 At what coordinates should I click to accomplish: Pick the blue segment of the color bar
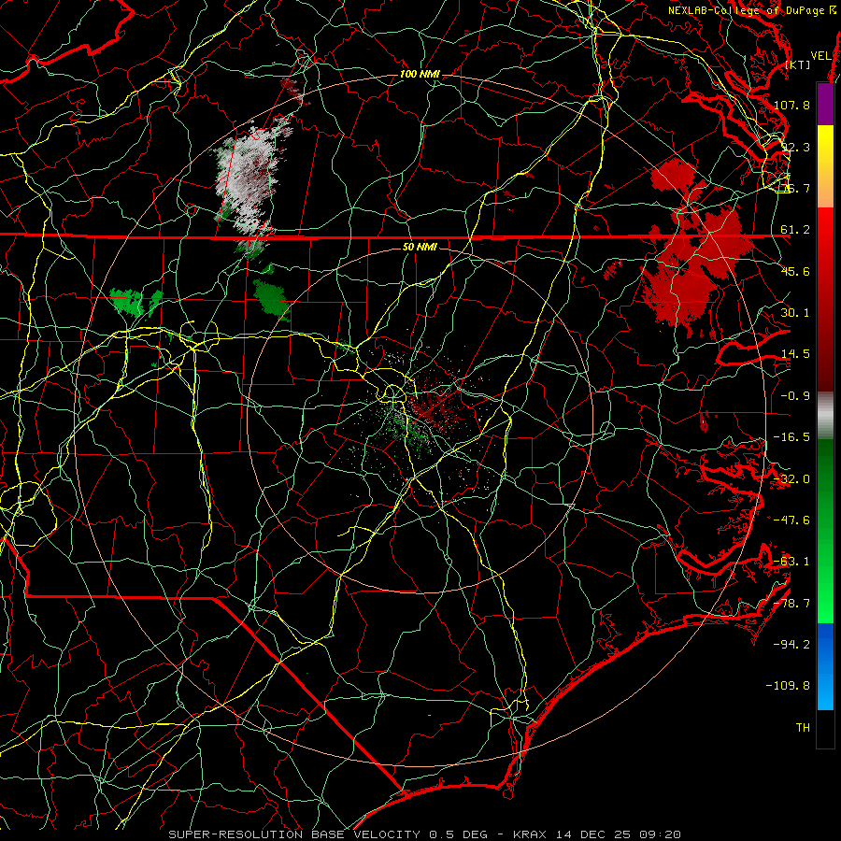point(825,666)
